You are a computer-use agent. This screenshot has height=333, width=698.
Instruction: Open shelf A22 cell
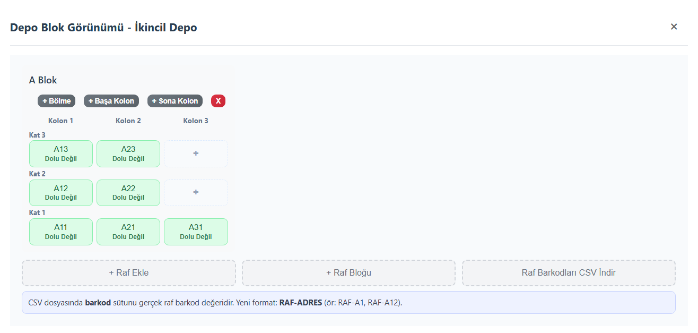(x=128, y=192)
